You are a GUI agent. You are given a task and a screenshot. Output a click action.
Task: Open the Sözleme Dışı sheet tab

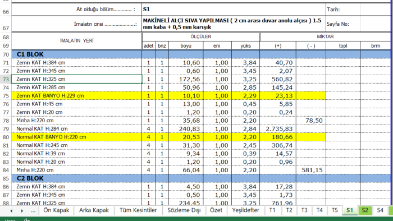184,210
